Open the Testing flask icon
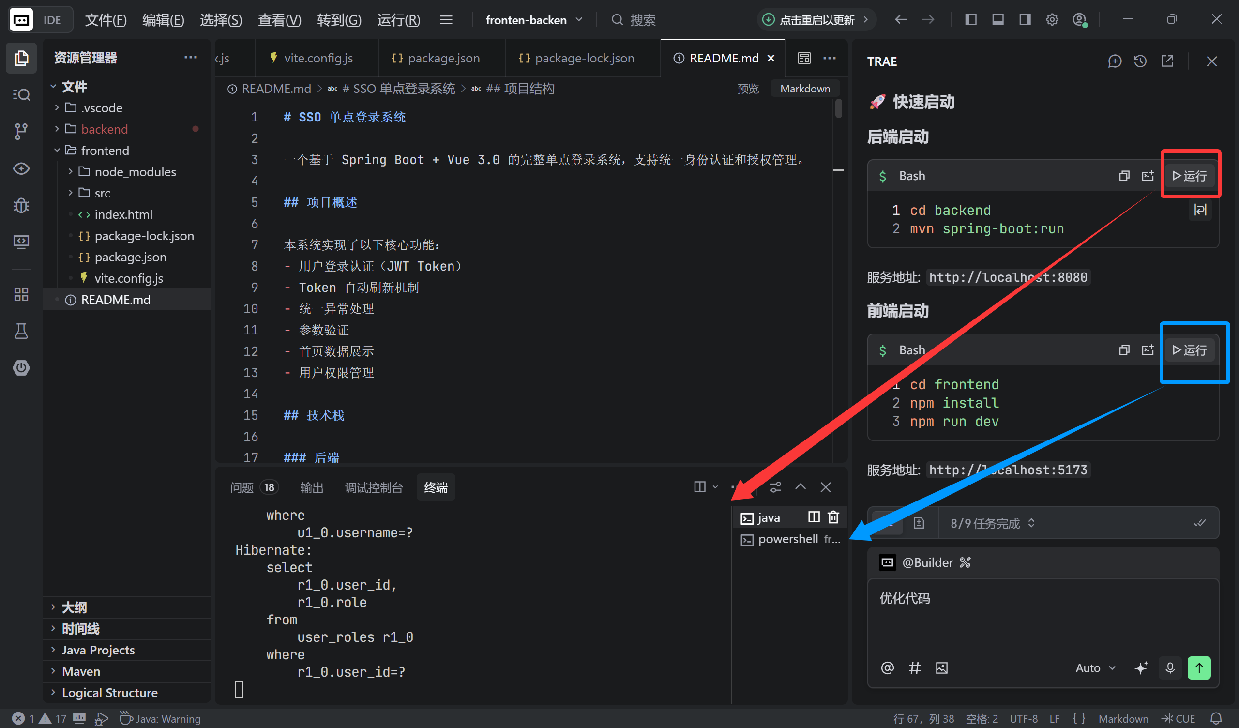The width and height of the screenshot is (1239, 728). point(21,331)
